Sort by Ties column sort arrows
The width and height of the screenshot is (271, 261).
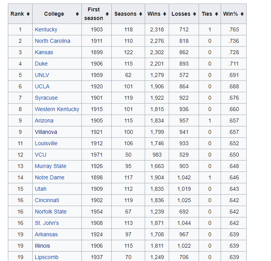tap(217, 14)
